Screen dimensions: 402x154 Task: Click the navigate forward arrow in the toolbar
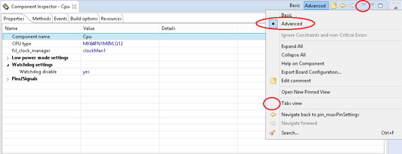pyautogui.click(x=352, y=5)
